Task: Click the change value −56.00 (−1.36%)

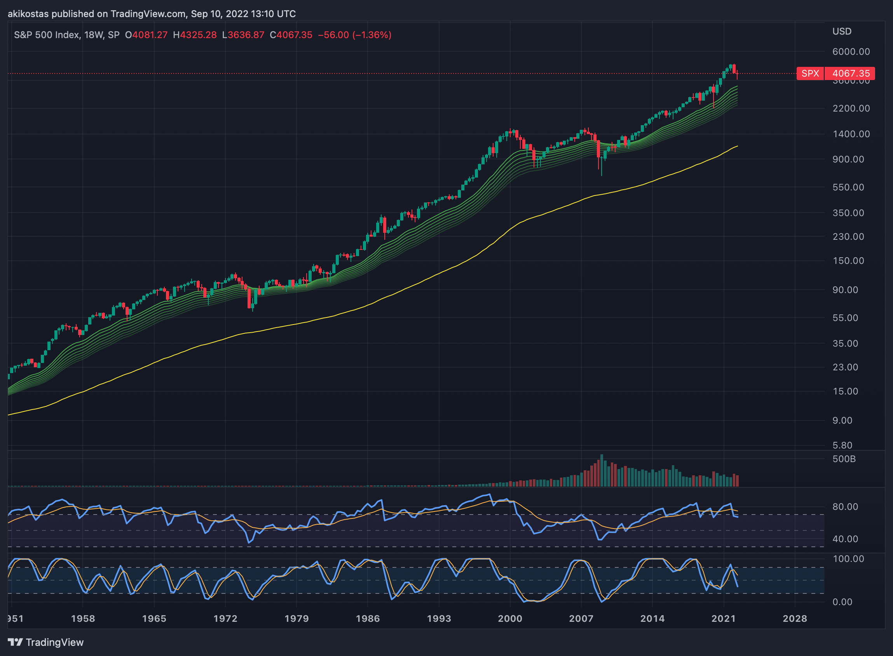Action: point(354,35)
